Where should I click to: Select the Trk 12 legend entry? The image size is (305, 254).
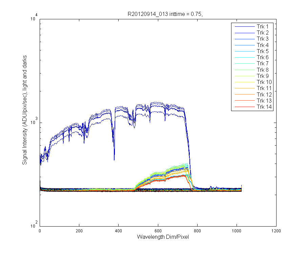pyautogui.click(x=253, y=94)
